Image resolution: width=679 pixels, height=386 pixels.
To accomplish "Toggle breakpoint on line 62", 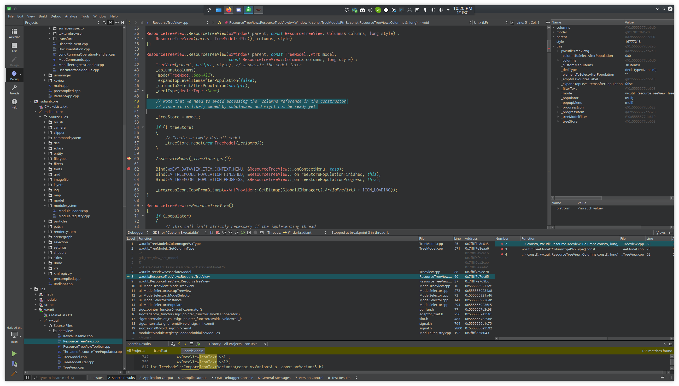I will click(129, 169).
